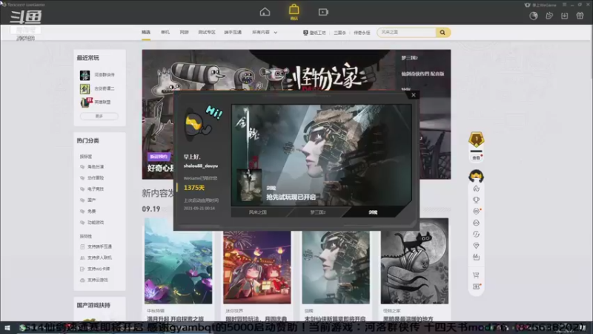
Task: Switch popup to the 梦三国2 tab
Action: 318,212
